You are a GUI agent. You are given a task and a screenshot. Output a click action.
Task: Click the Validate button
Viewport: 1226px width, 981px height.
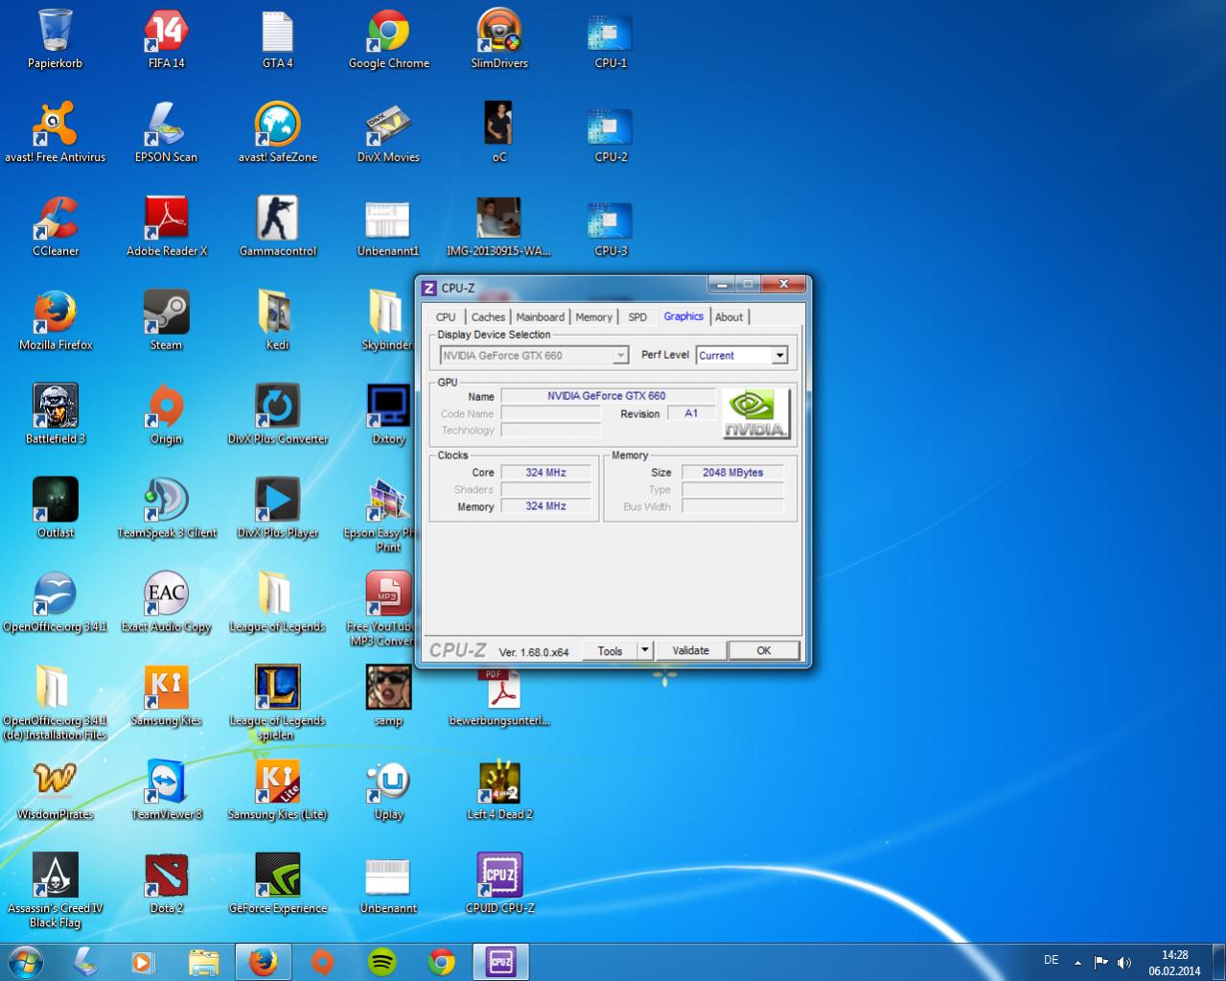690,650
